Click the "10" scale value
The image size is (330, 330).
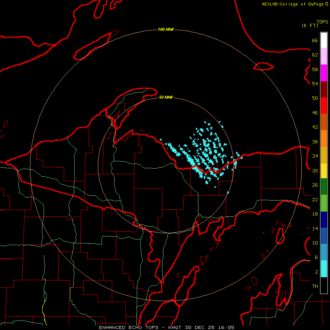(x=315, y=243)
